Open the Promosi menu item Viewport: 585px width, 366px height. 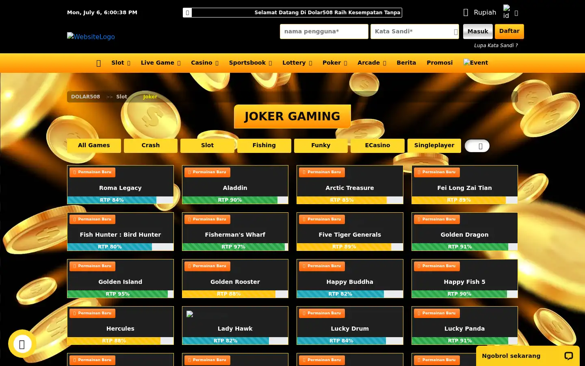coord(440,63)
